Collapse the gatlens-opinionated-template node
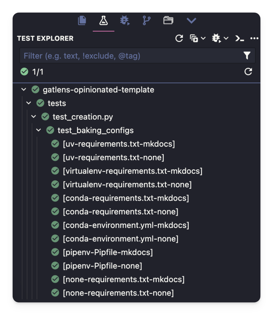This screenshot has width=273, height=315. click(24, 89)
